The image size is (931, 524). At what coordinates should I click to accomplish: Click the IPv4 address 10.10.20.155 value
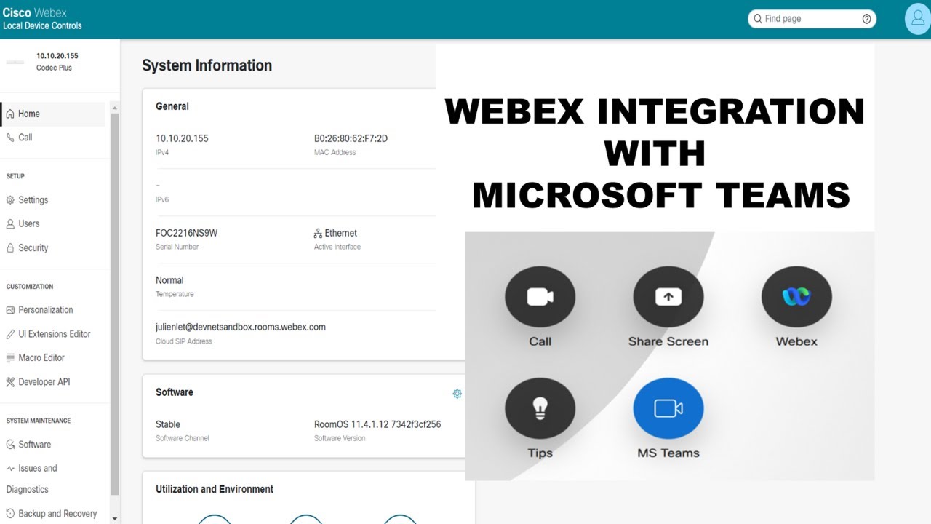(182, 138)
